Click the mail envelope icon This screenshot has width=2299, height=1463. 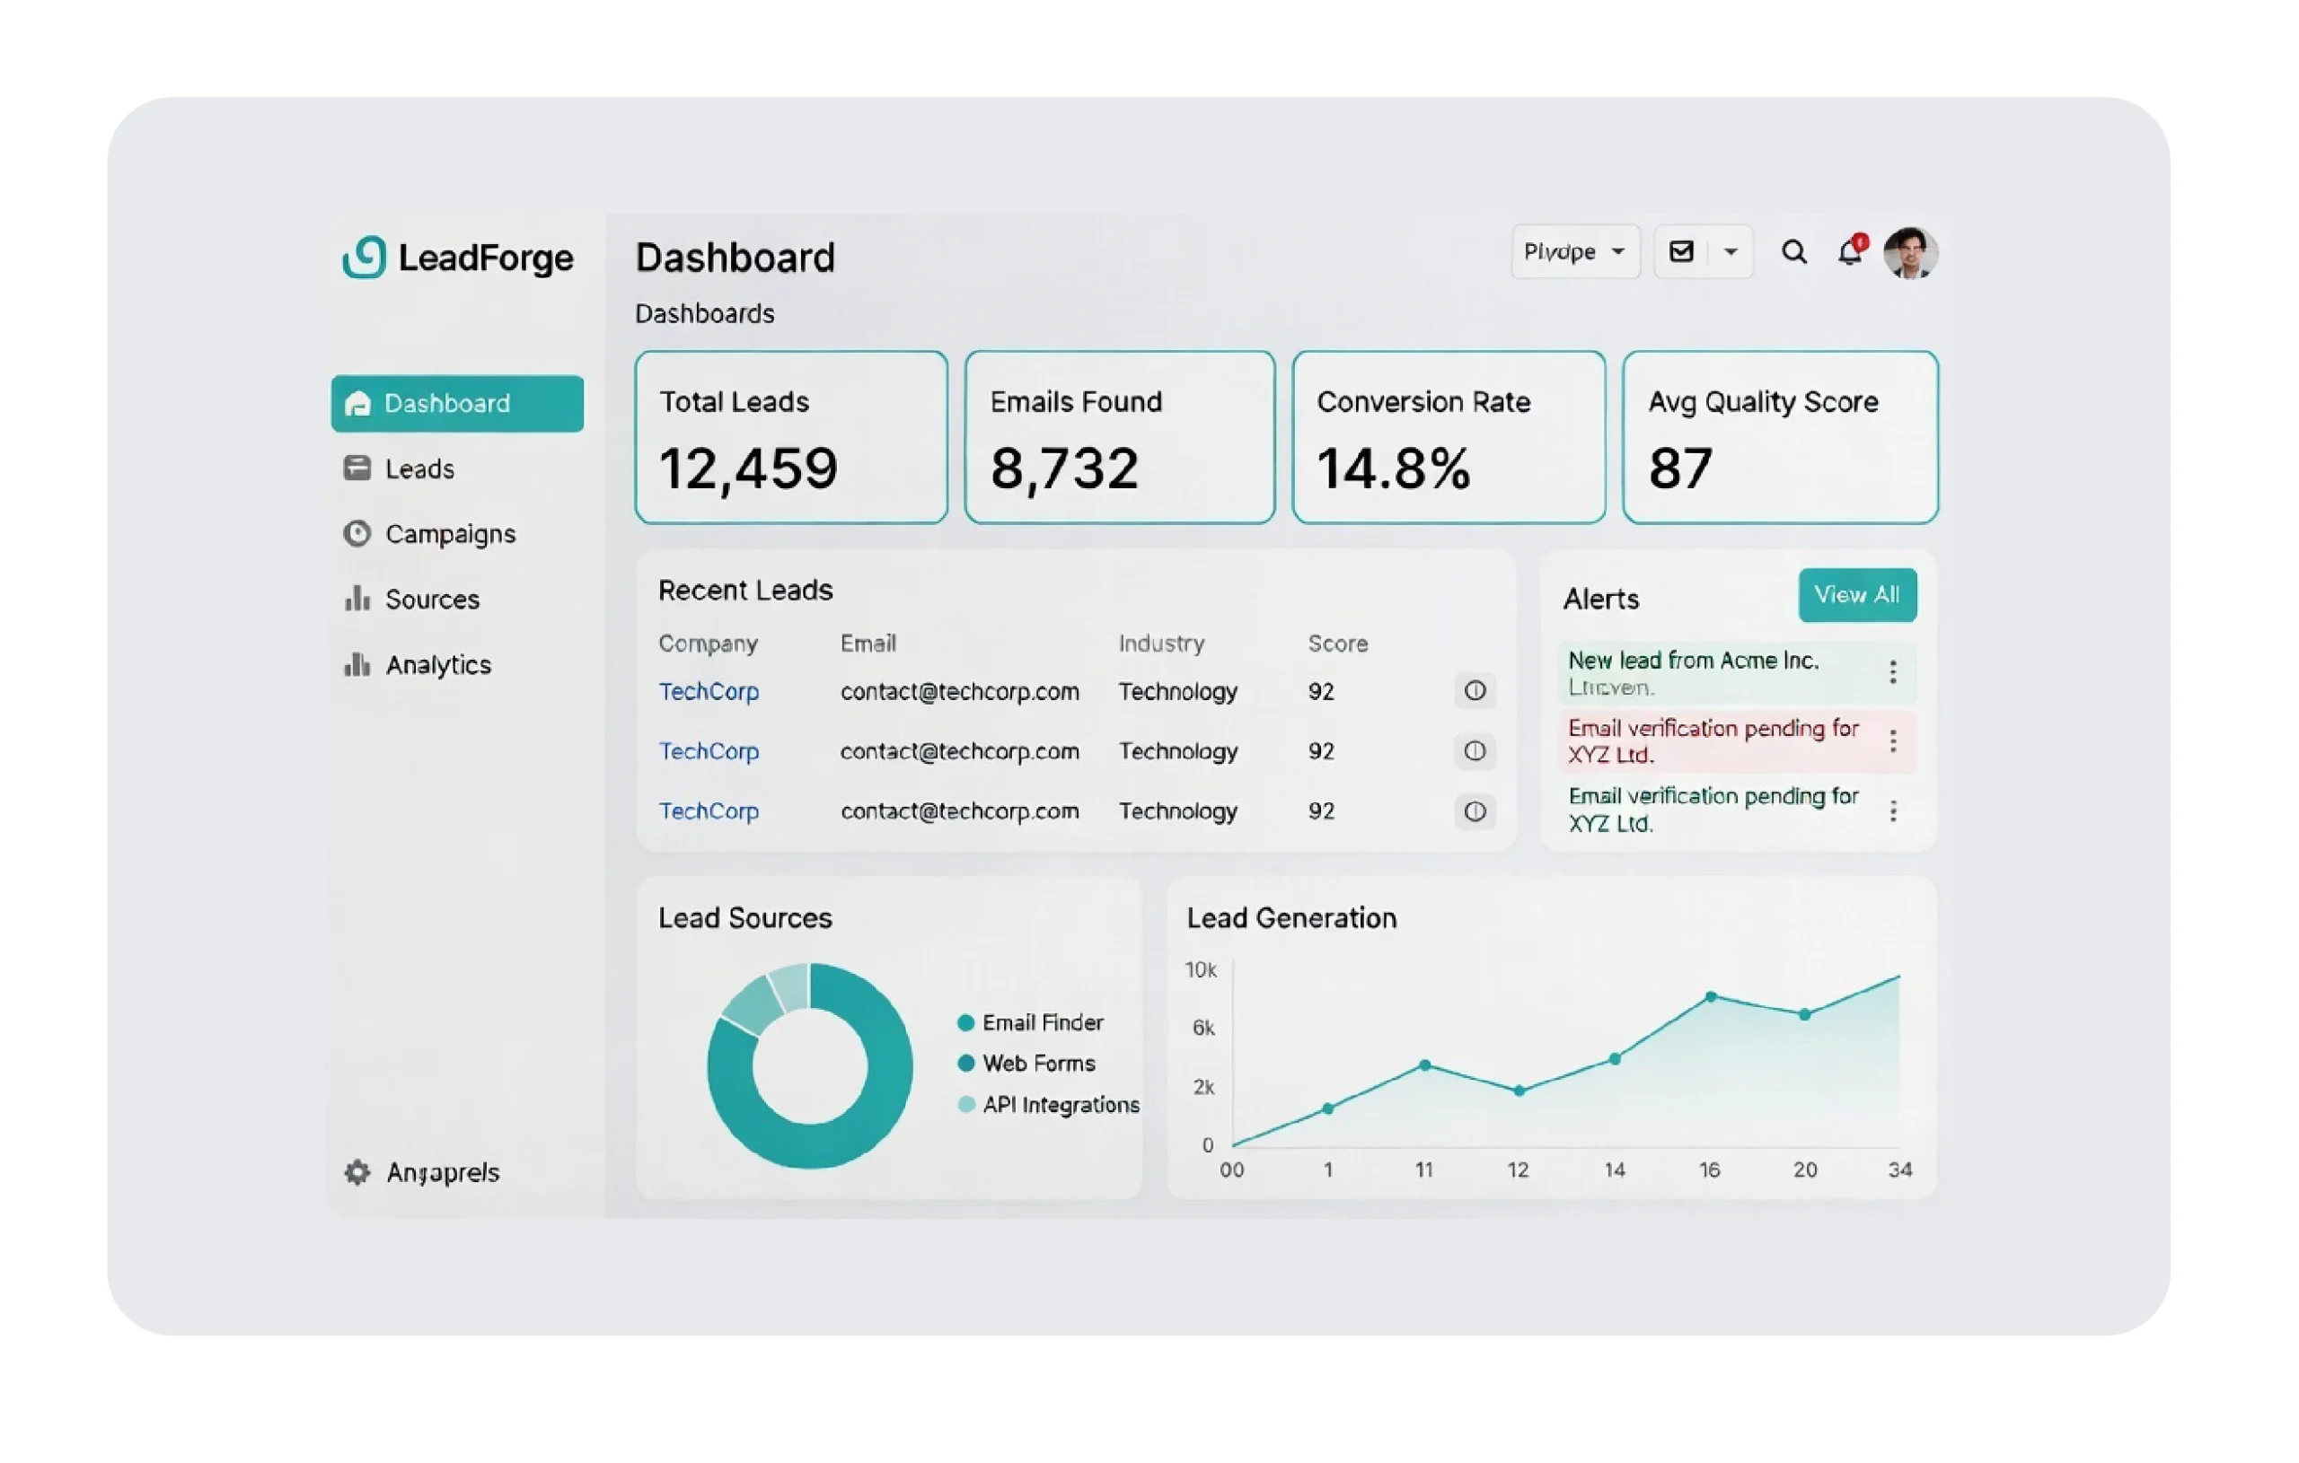(1681, 251)
